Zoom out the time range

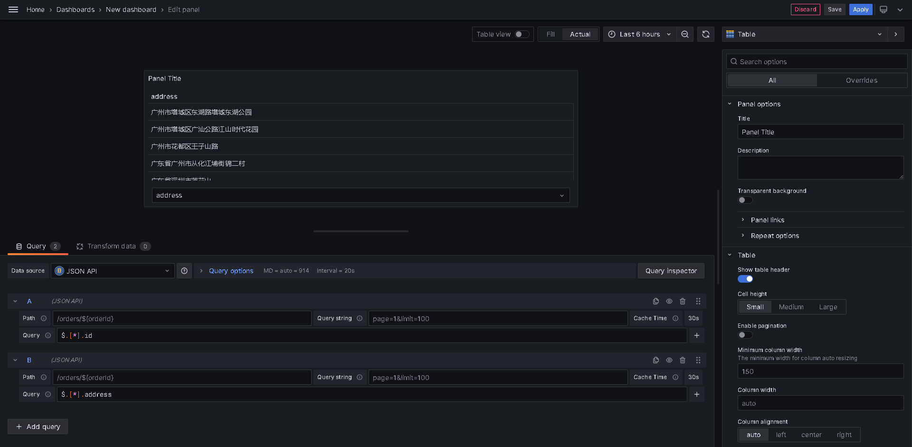tap(684, 34)
